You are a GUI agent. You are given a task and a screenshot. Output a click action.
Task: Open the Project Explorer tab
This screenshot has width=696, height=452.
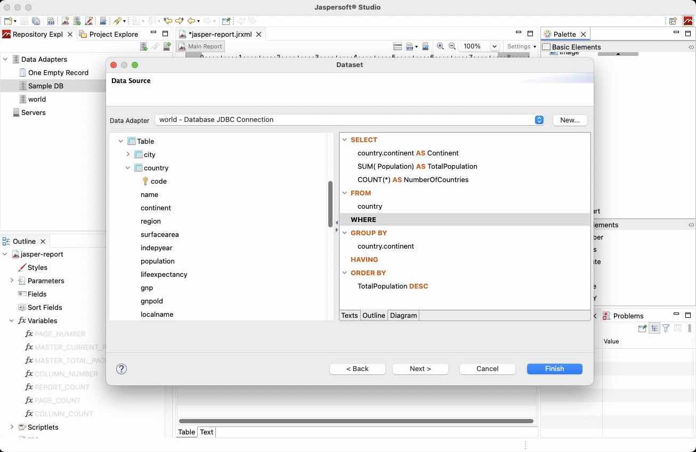point(109,34)
